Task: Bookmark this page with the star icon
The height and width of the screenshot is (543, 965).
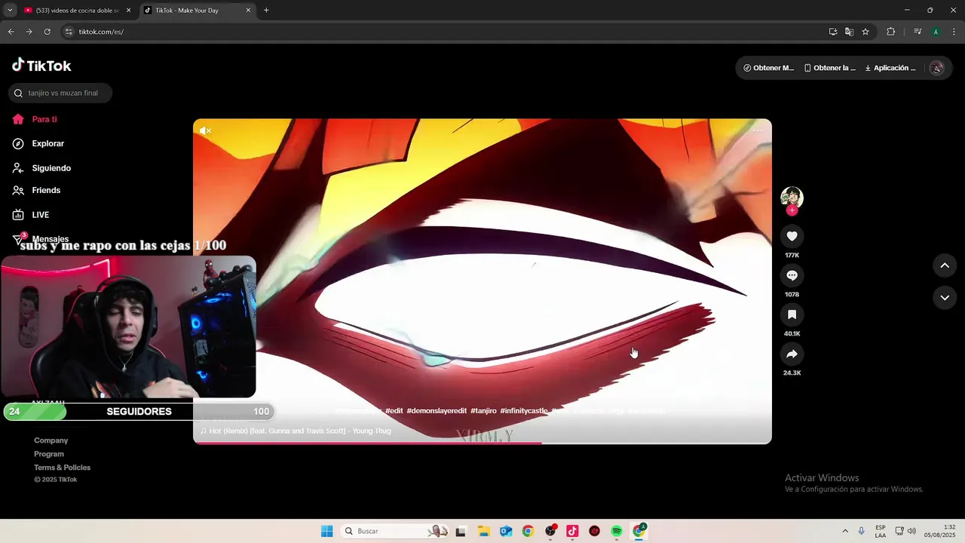Action: click(x=865, y=32)
